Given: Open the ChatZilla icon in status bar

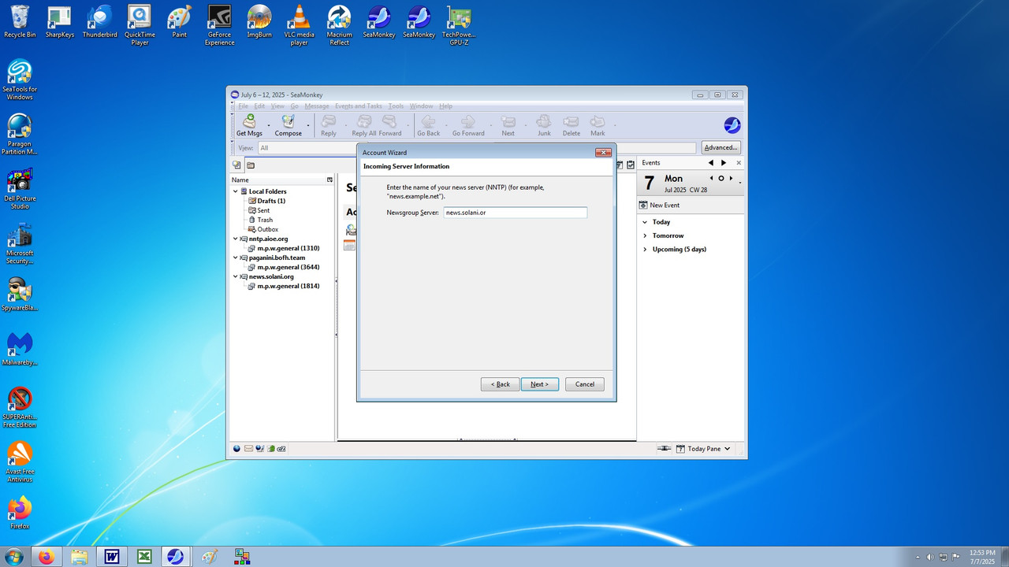Looking at the screenshot, I should 281,449.
